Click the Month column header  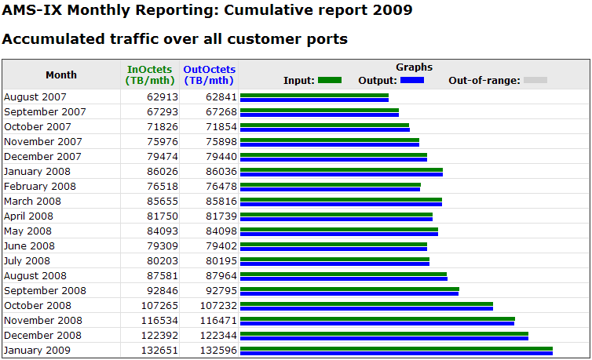pos(61,75)
